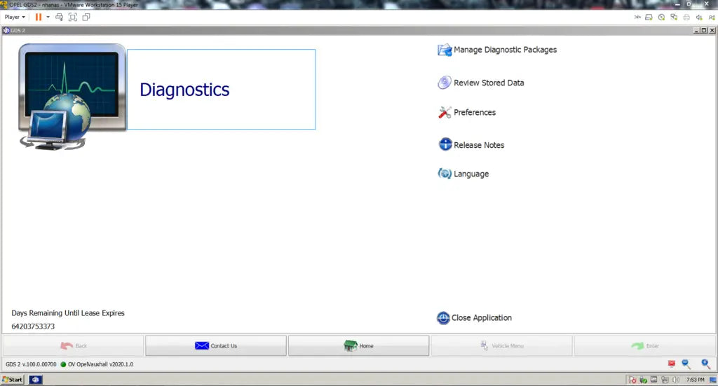Viewport: 718px width, 386px height.
Task: Expand the arrow next to pause button
Action: point(48,17)
